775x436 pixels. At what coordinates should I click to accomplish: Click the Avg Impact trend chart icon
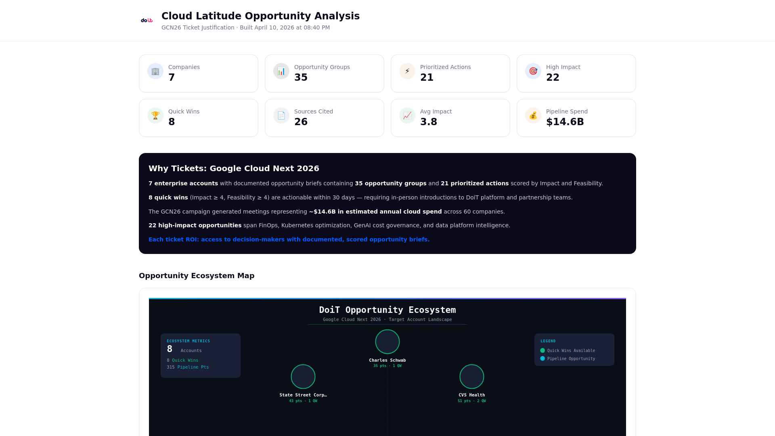pyautogui.click(x=407, y=115)
